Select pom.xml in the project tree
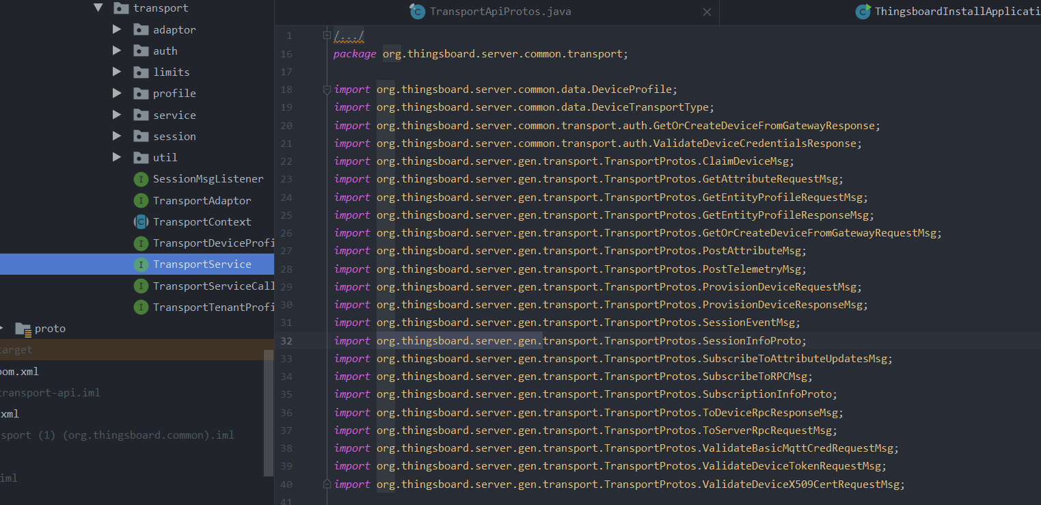The width and height of the screenshot is (1041, 505). point(19,372)
